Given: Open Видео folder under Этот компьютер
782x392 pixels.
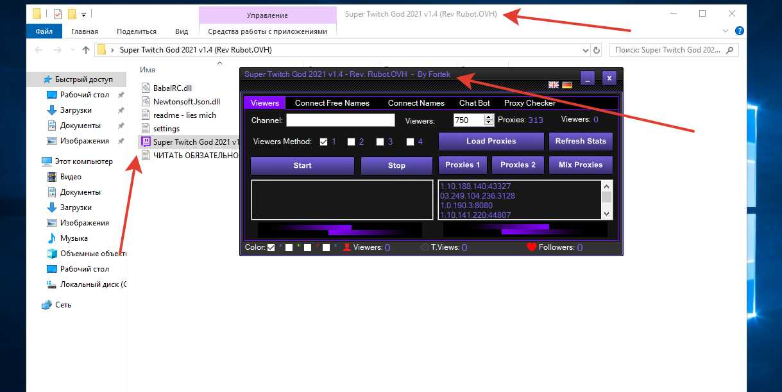Looking at the screenshot, I should pyautogui.click(x=71, y=177).
